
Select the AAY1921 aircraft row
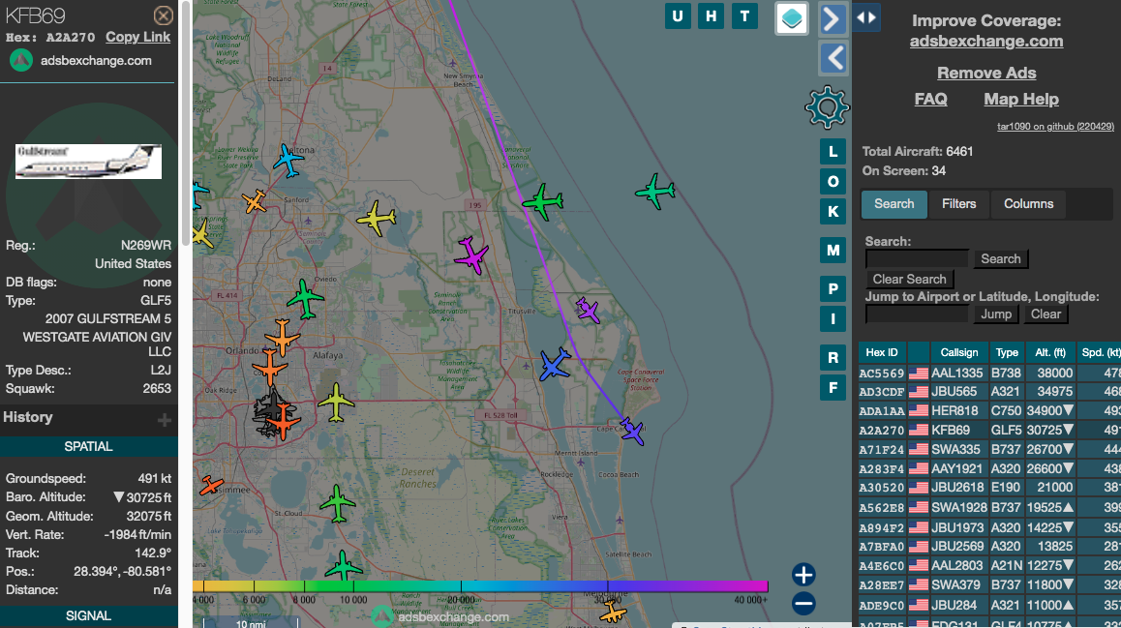tap(989, 468)
